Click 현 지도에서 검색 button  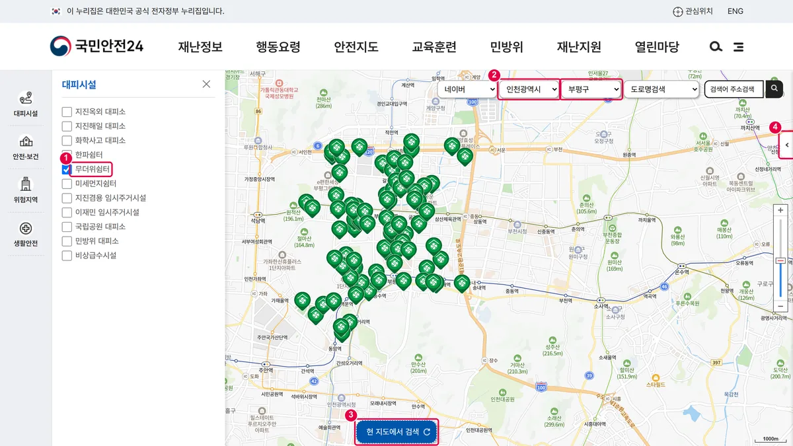click(x=397, y=432)
